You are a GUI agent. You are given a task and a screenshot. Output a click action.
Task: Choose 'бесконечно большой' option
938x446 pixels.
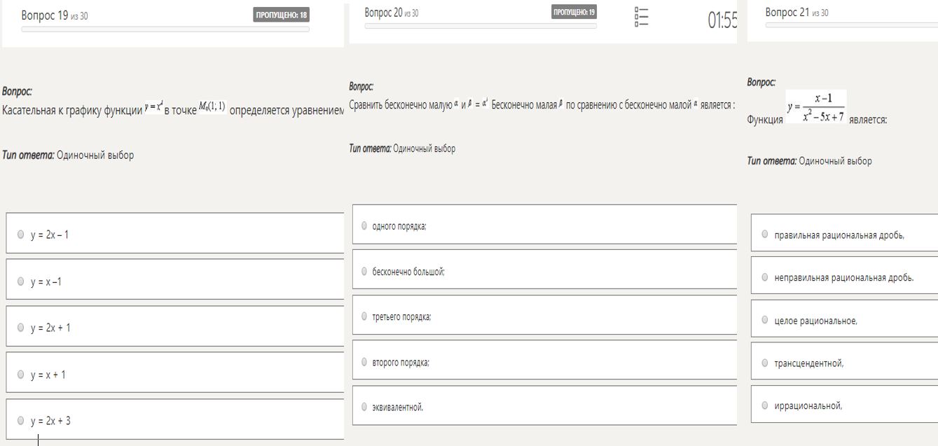[x=364, y=272]
